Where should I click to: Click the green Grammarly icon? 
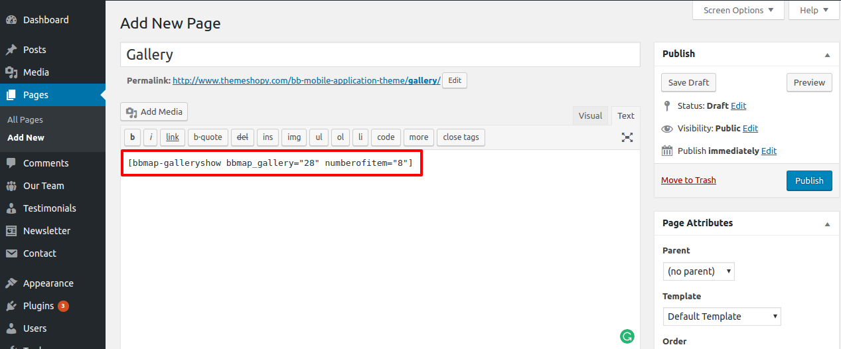[627, 336]
